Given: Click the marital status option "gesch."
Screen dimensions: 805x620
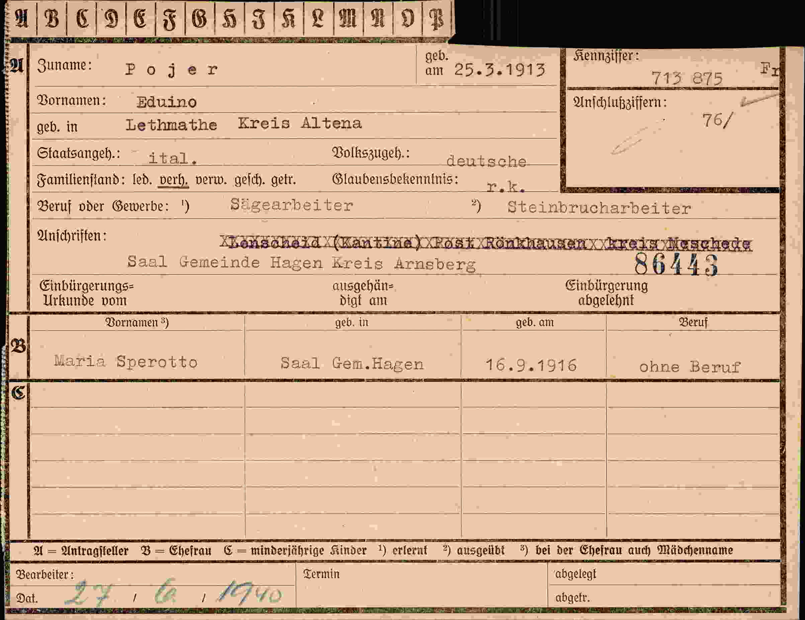Looking at the screenshot, I should pyautogui.click(x=249, y=180).
